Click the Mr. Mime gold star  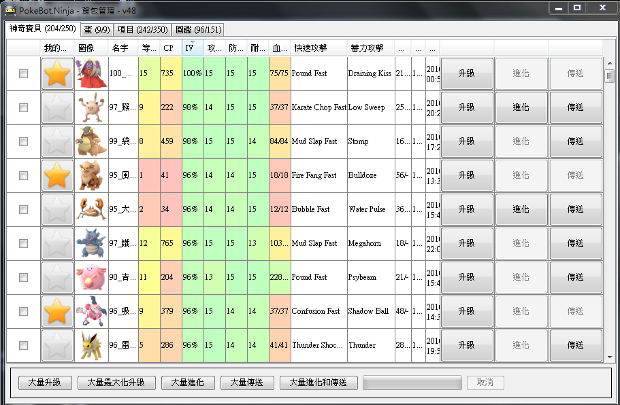57,311
